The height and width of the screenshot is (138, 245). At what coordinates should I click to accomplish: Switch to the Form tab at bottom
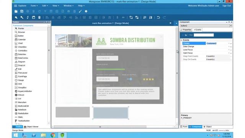184,127
